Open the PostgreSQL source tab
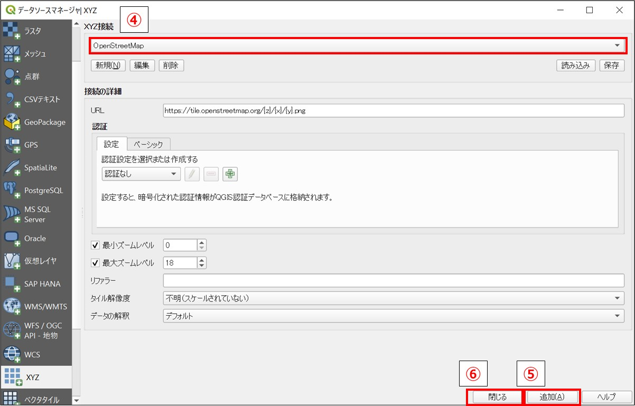This screenshot has height=406, width=635. pos(36,190)
